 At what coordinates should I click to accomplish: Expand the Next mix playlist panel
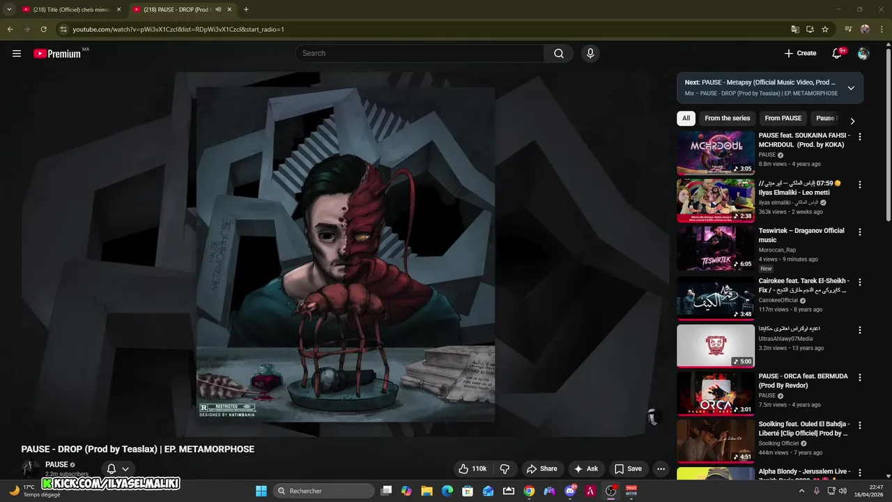pyautogui.click(x=851, y=88)
